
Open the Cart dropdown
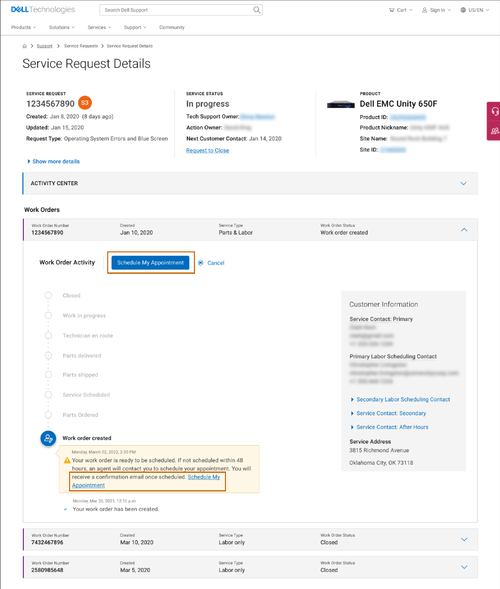pyautogui.click(x=401, y=10)
